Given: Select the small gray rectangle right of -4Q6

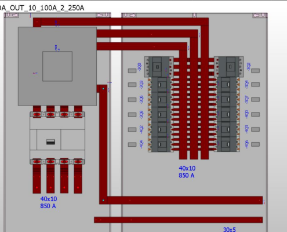Looking at the screenshot, I should coord(255,144).
